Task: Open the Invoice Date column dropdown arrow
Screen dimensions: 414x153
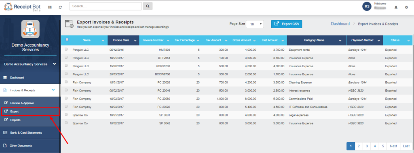Action: click(x=135, y=41)
